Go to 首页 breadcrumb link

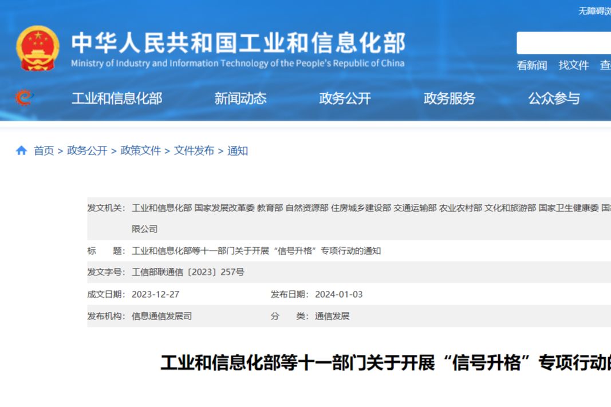pyautogui.click(x=44, y=151)
